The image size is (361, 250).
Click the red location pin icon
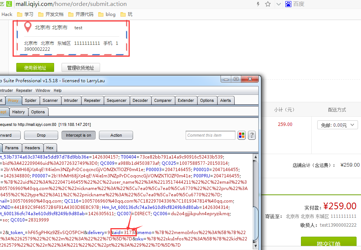click(28, 27)
